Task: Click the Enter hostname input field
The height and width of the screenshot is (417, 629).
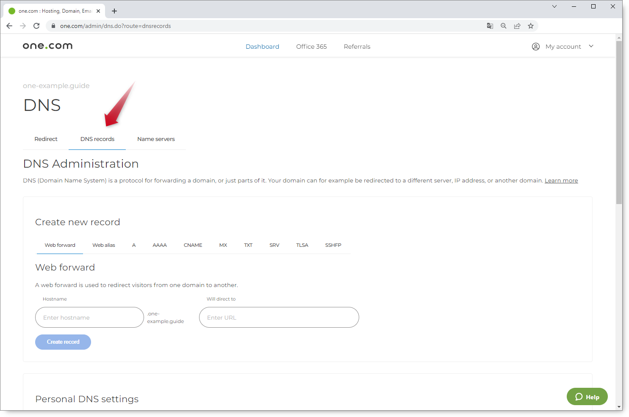Action: pos(89,317)
